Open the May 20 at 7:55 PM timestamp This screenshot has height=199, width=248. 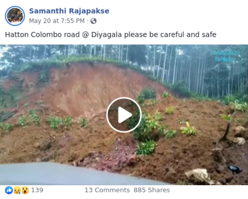[x=57, y=21]
